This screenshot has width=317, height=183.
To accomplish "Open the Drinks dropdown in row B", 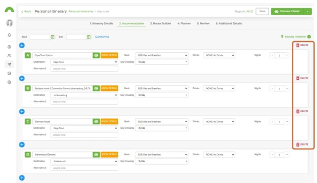I will 219,88.
